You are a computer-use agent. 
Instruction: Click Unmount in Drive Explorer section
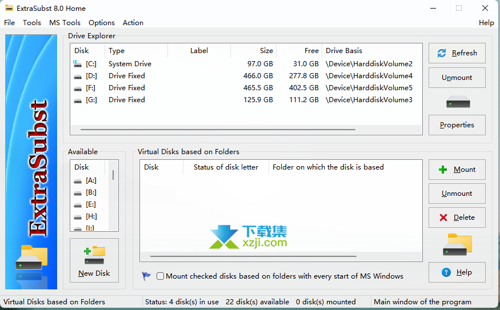click(x=457, y=78)
